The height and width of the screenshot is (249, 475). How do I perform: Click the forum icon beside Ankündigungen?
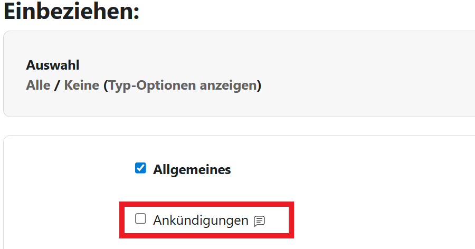pyautogui.click(x=259, y=221)
